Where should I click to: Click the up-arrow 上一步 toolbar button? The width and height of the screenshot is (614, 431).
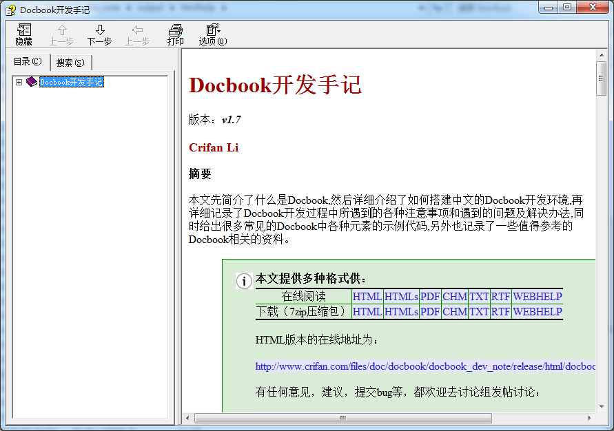(x=61, y=35)
